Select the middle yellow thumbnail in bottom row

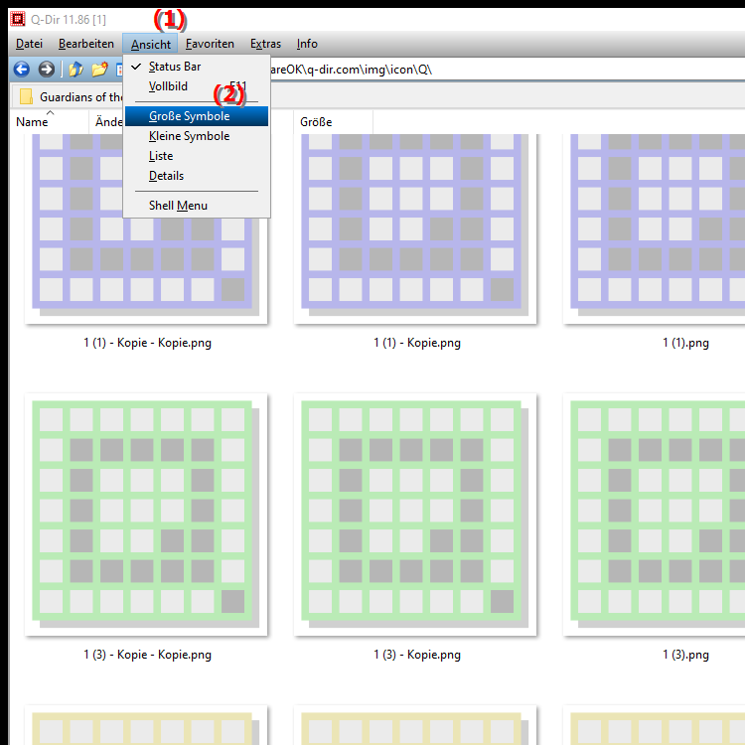coord(415,725)
